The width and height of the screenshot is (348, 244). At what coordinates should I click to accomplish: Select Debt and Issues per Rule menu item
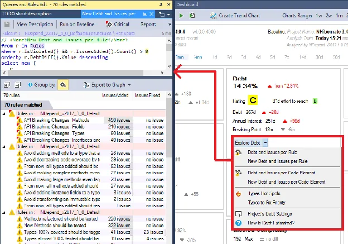point(272,152)
